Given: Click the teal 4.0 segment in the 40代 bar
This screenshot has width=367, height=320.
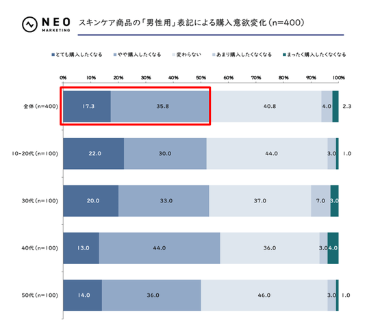Looking at the screenshot, I should click(x=333, y=248).
